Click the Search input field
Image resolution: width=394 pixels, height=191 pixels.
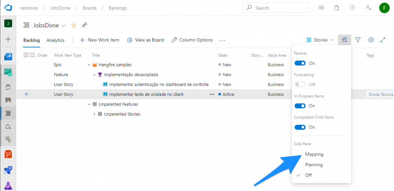coord(276,8)
